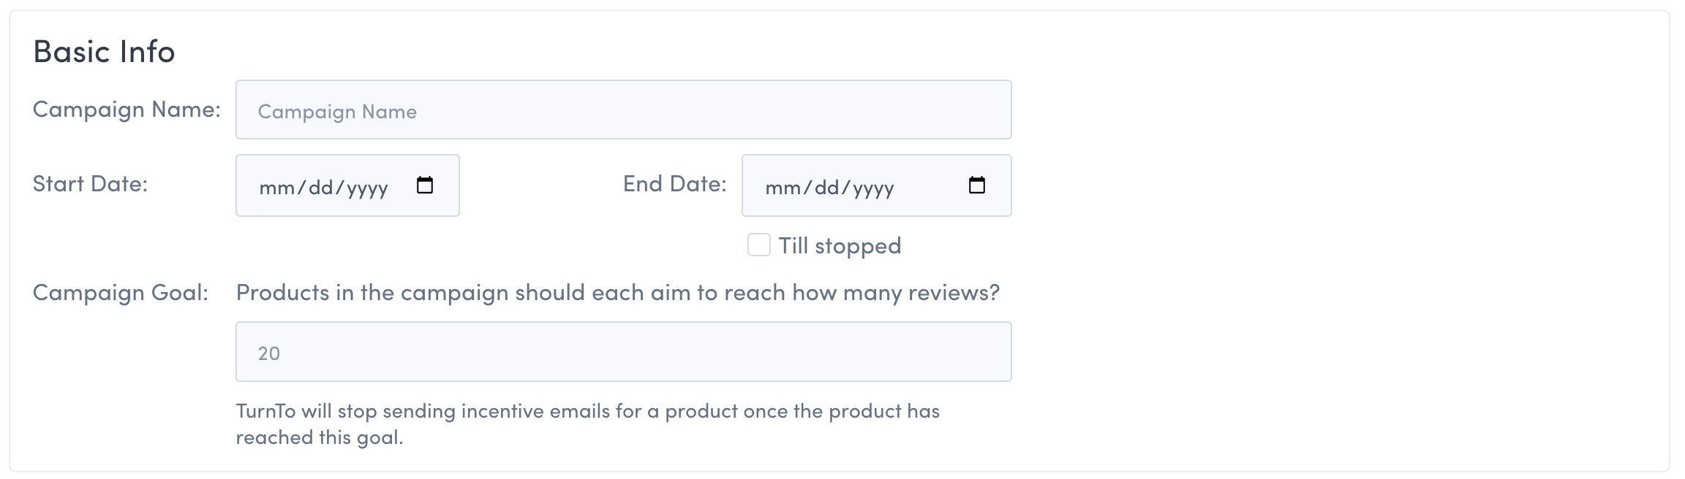Click the Campaign Goal label

(121, 293)
